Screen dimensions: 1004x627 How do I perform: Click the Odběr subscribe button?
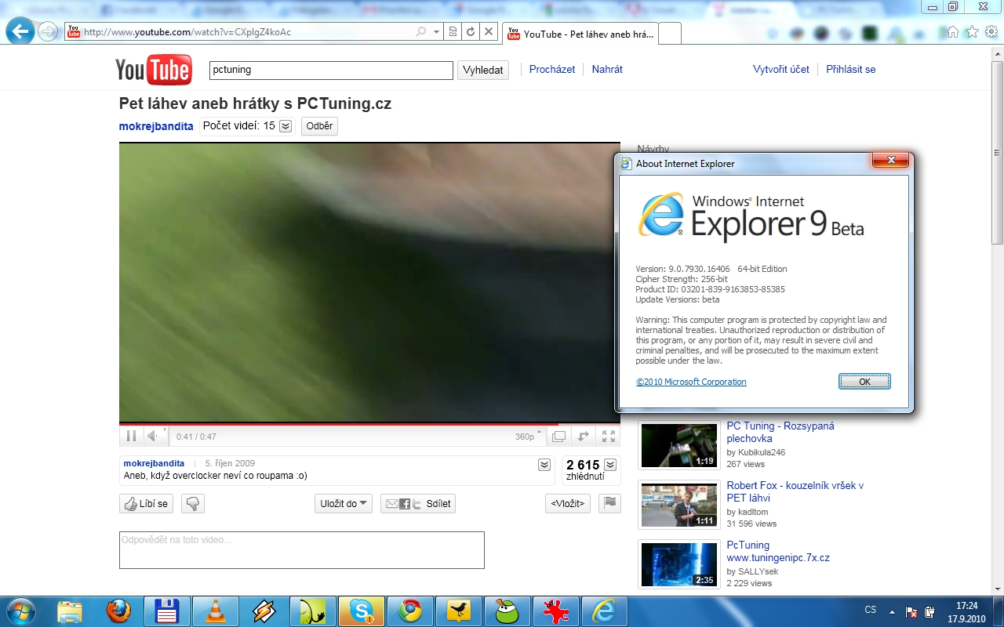(x=319, y=125)
